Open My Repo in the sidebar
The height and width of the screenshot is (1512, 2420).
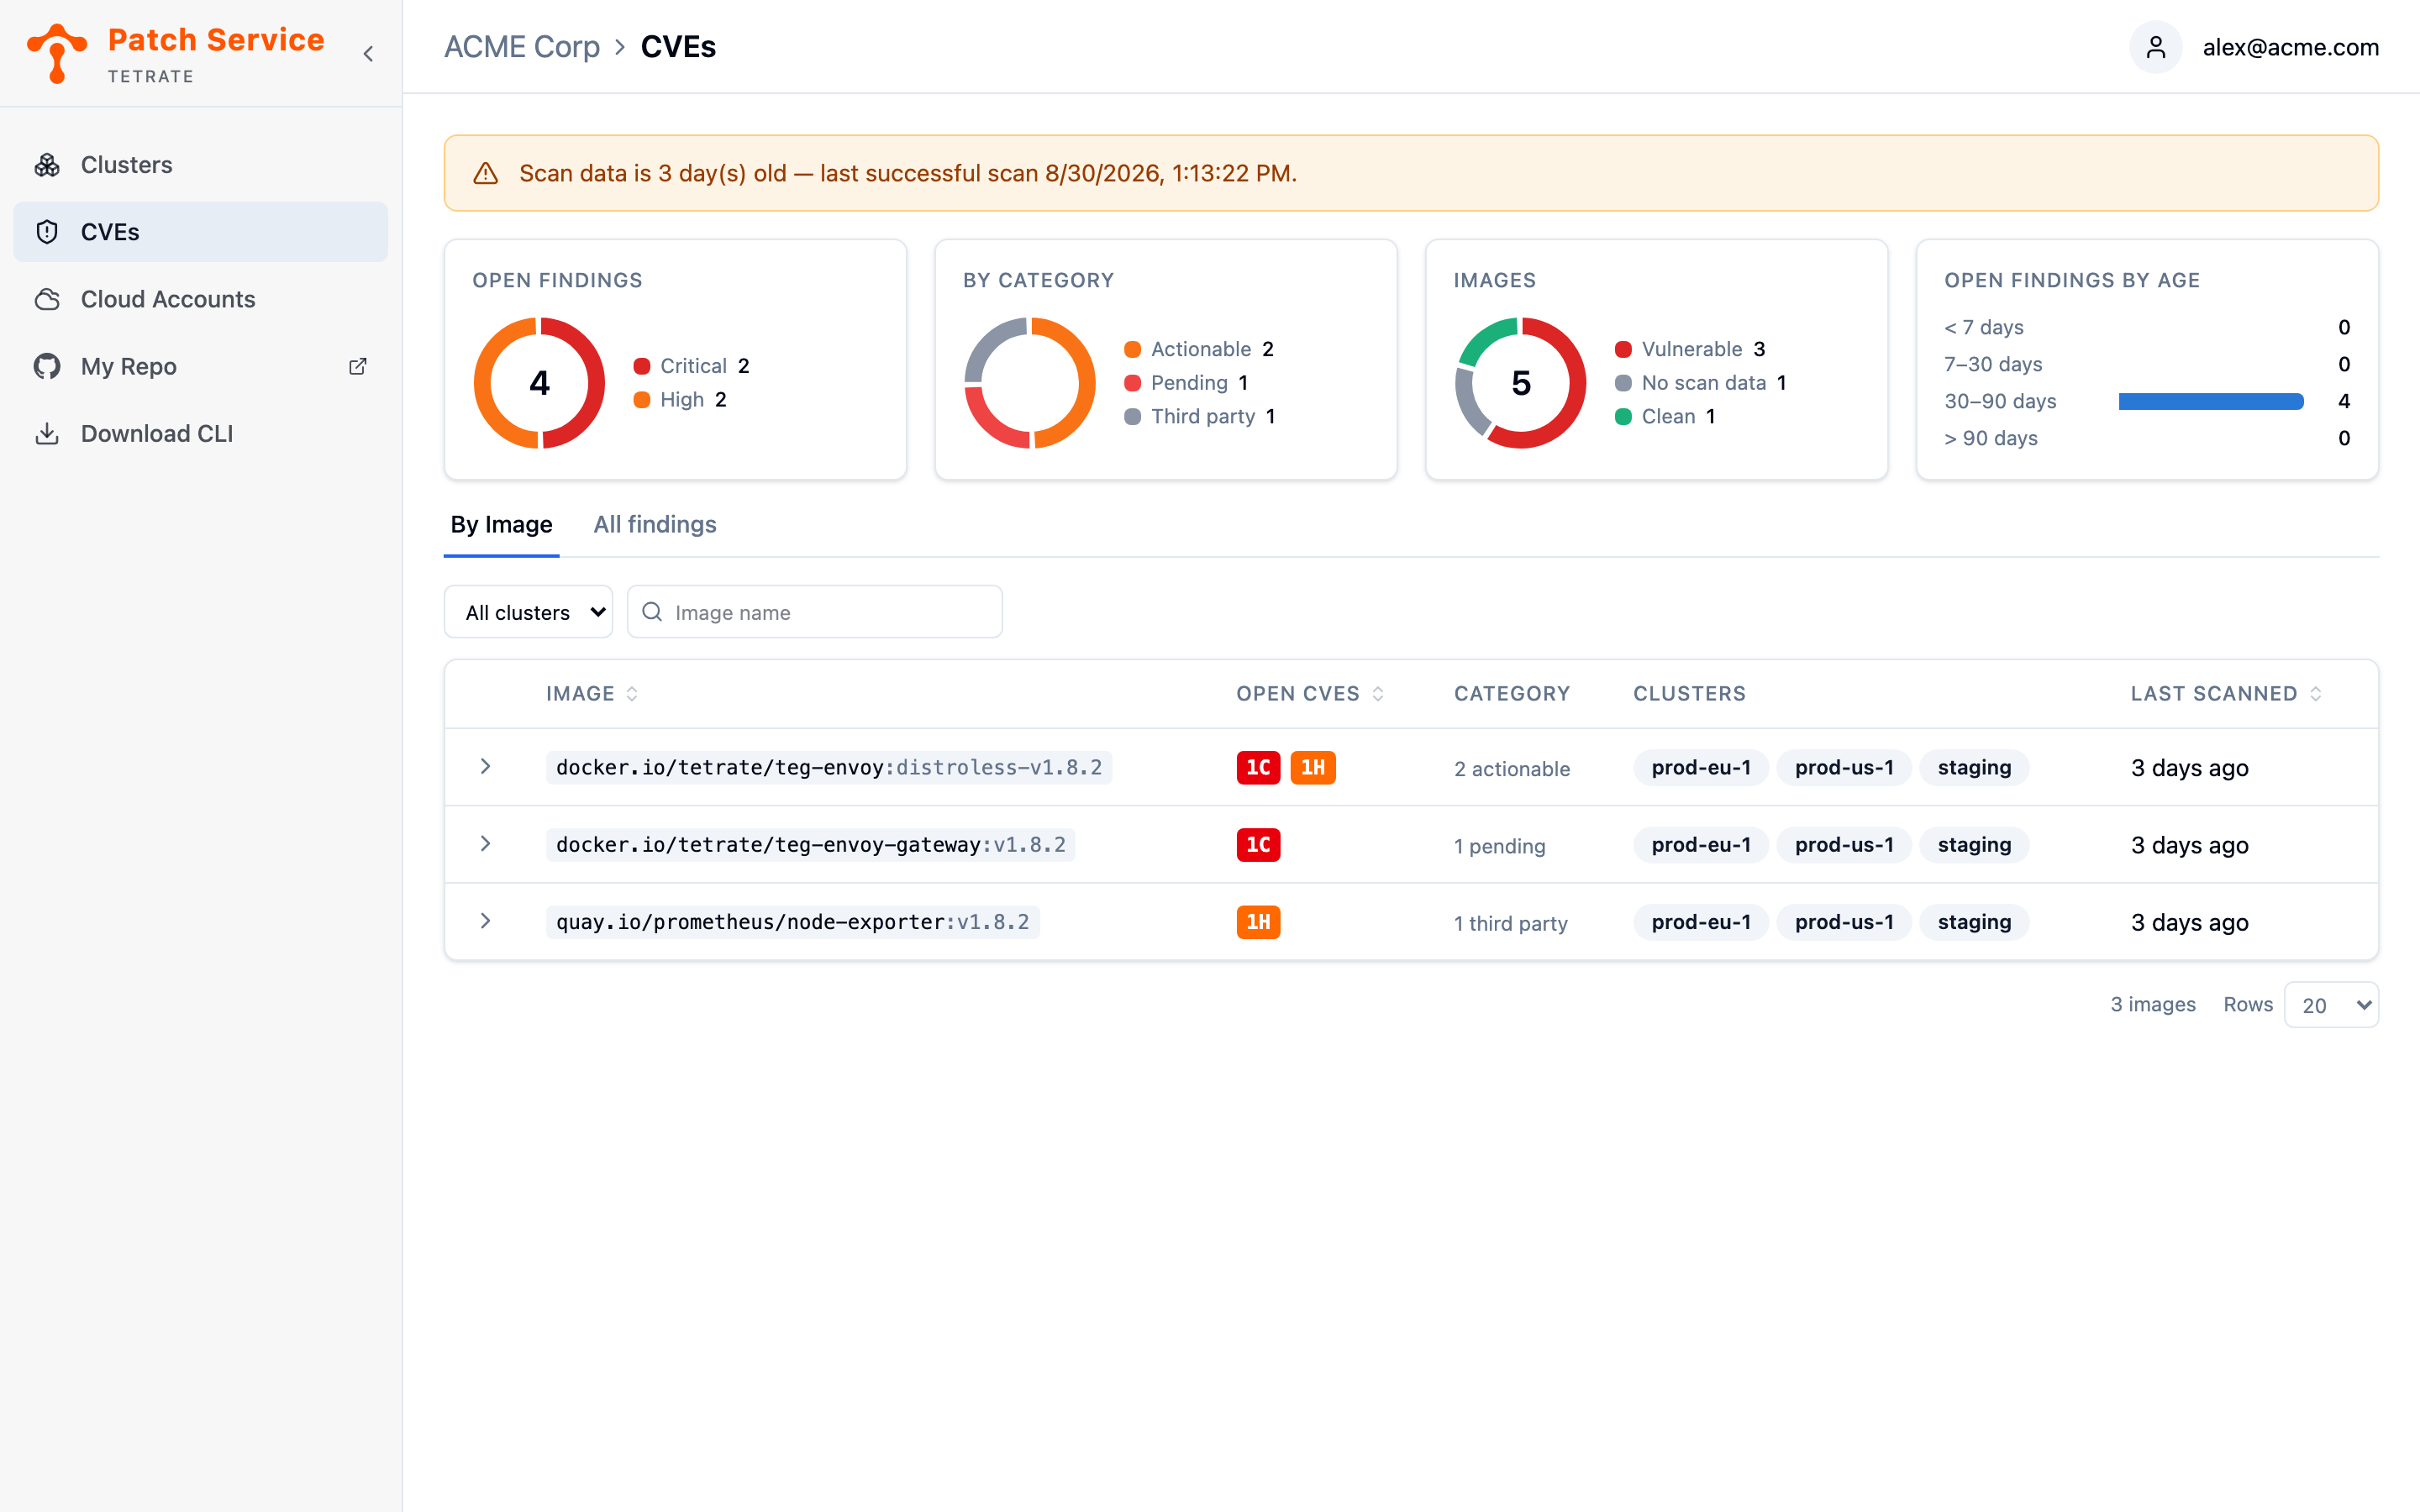[200, 366]
